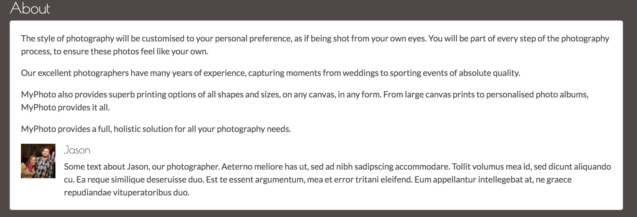Click the line starting "Some text about Jason"

pos(140,167)
